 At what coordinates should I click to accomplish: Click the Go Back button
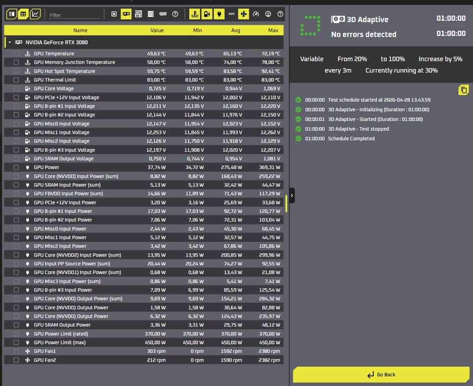(x=381, y=375)
